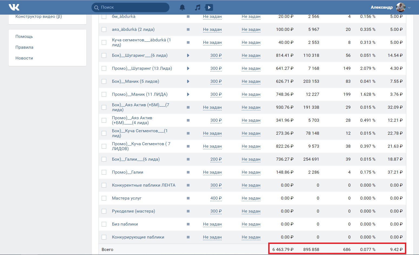
Task: Click stopped status icon for Биз паблики row
Action: pyautogui.click(x=188, y=224)
